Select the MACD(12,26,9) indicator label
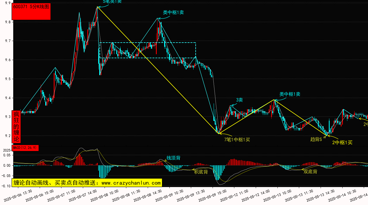Viewport: 368px width, 205px height. (x=25, y=148)
